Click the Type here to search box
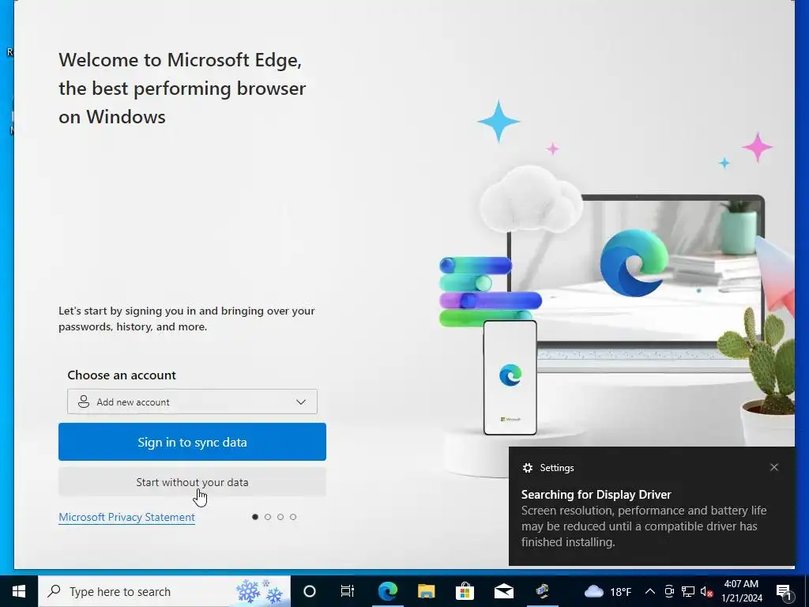This screenshot has height=607, width=809. point(164,591)
